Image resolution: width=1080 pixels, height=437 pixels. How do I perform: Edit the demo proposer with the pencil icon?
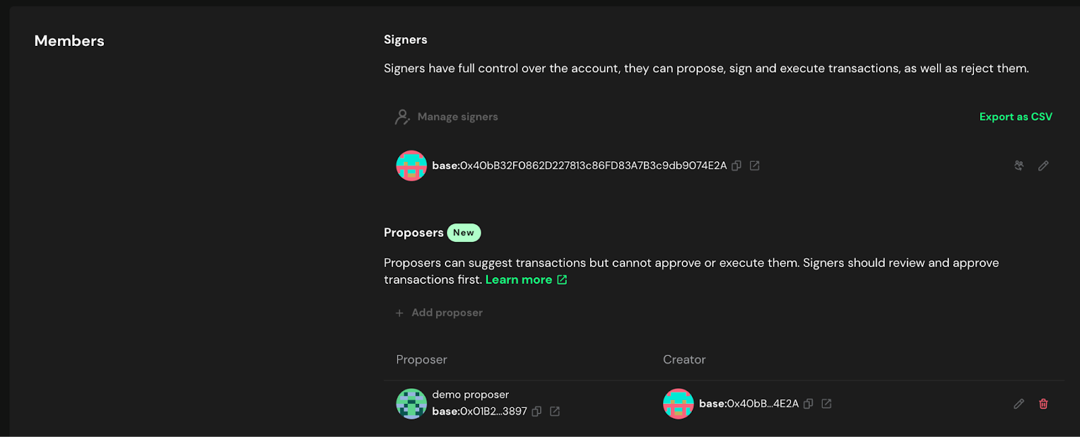click(x=1018, y=403)
